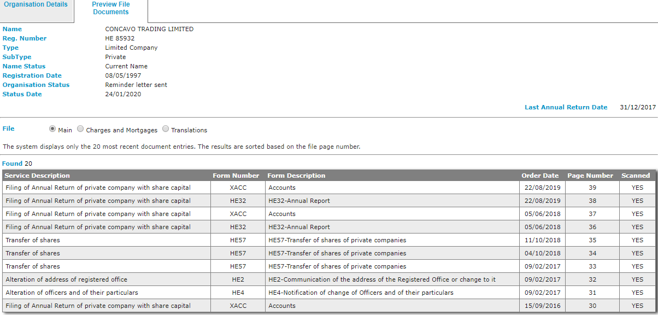Switch to Organisation Details tab
658x315 pixels.
pyautogui.click(x=36, y=5)
